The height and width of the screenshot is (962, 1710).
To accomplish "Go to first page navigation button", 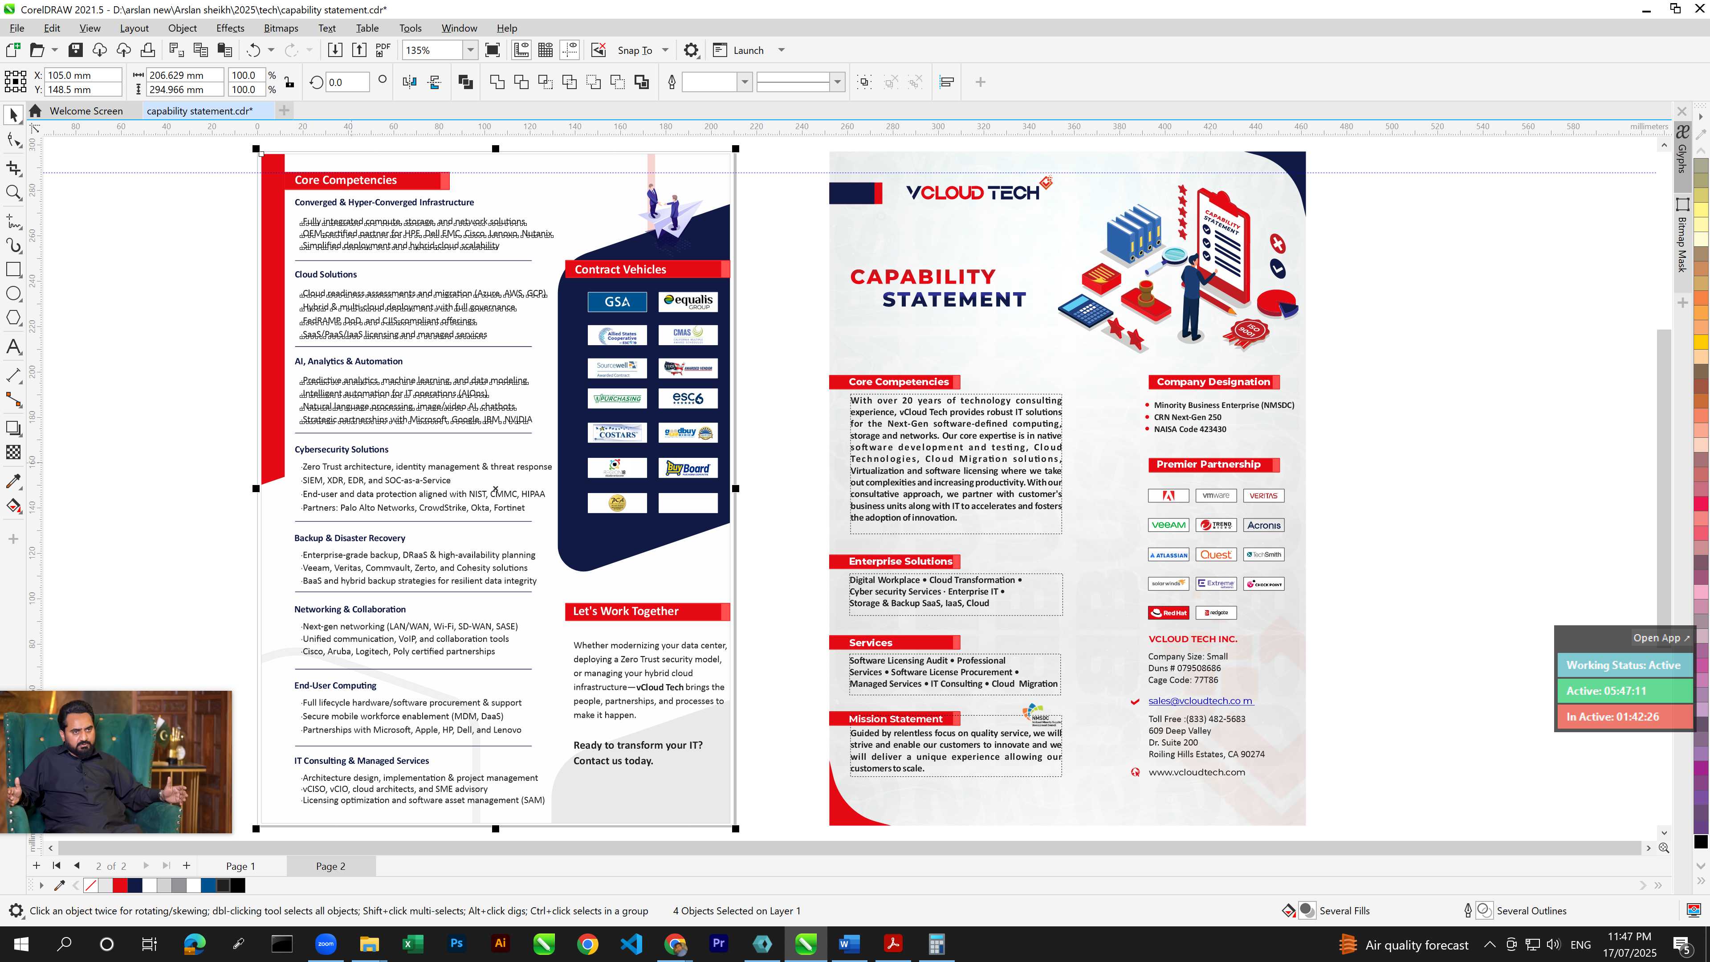I will click(x=57, y=866).
